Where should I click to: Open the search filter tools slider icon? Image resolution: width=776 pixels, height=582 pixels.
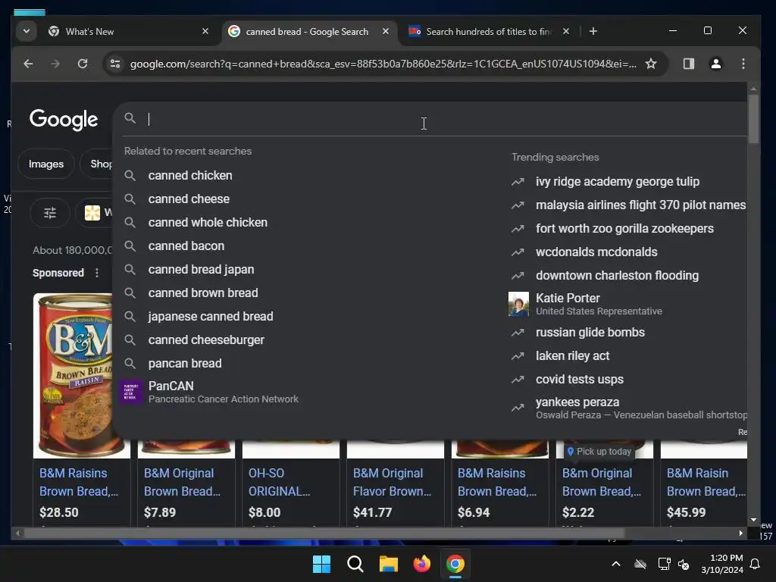[x=50, y=213]
